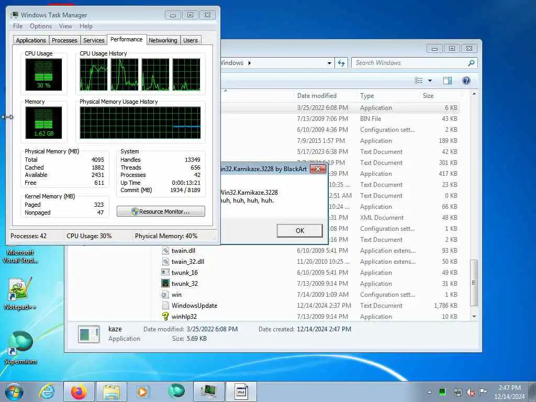Switch to the Applications tab
Screen dimensions: 536x402
coord(31,40)
